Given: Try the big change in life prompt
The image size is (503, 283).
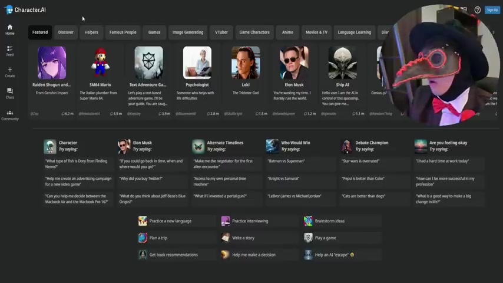Looking at the screenshot, I should click(x=449, y=199).
